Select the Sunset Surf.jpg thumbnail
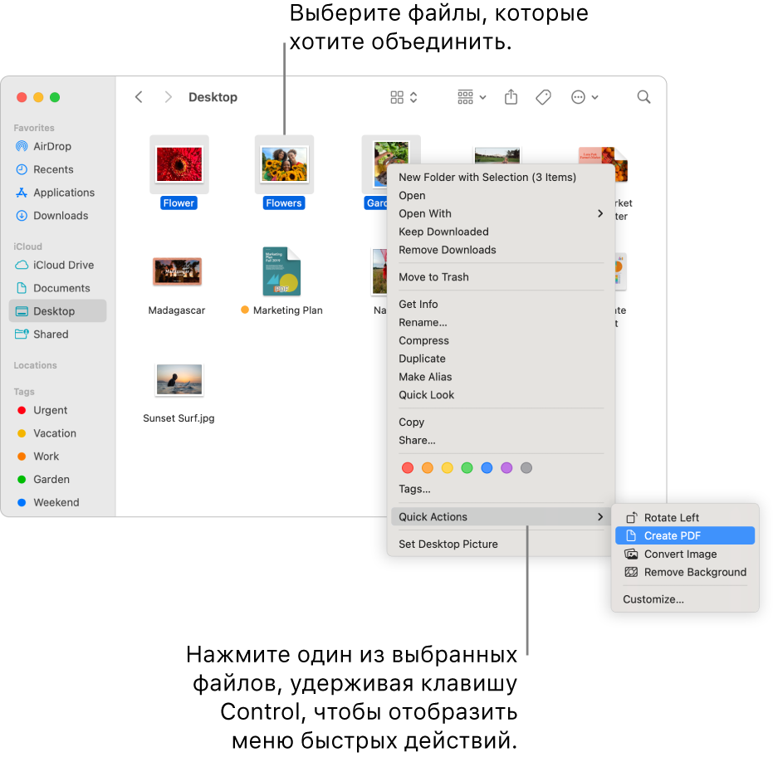The width and height of the screenshot is (773, 757). click(179, 379)
